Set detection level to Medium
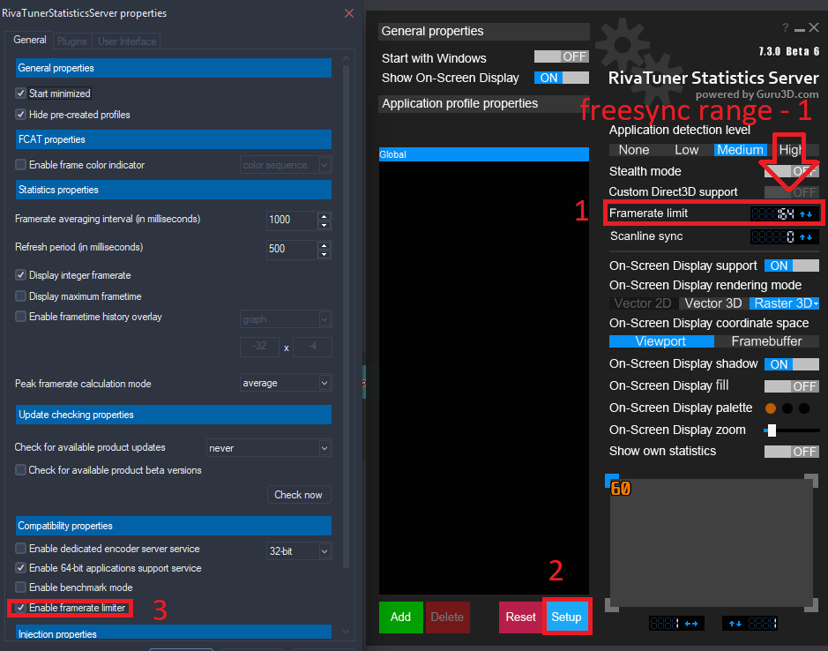 tap(740, 150)
